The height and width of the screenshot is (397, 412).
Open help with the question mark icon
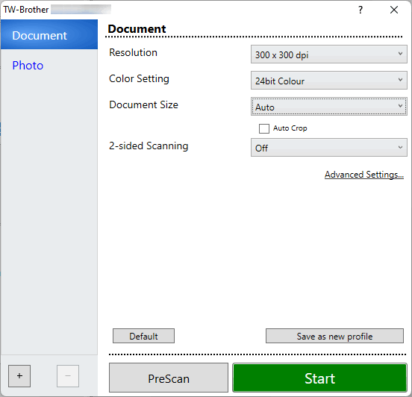coord(360,10)
